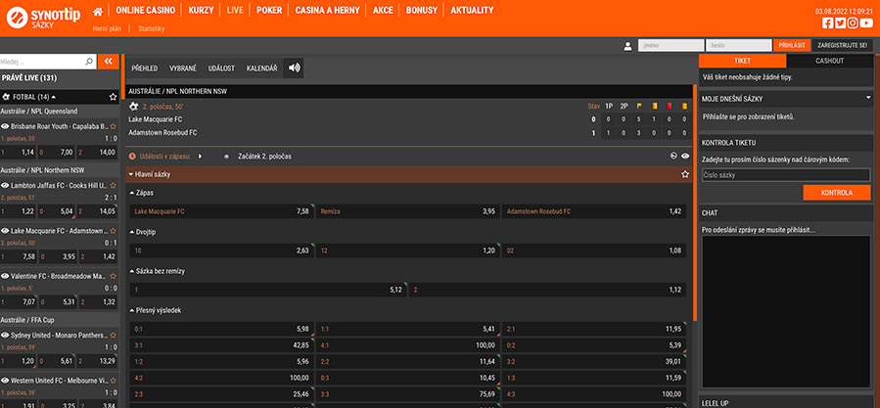This screenshot has height=408, width=880.
Task: Click the search magnifier icon
Action: pos(89,61)
